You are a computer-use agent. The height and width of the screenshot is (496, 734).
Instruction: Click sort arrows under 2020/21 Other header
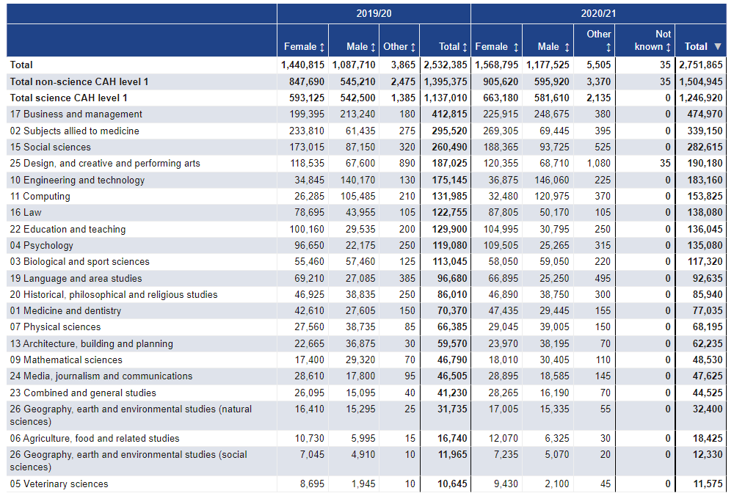click(x=608, y=47)
